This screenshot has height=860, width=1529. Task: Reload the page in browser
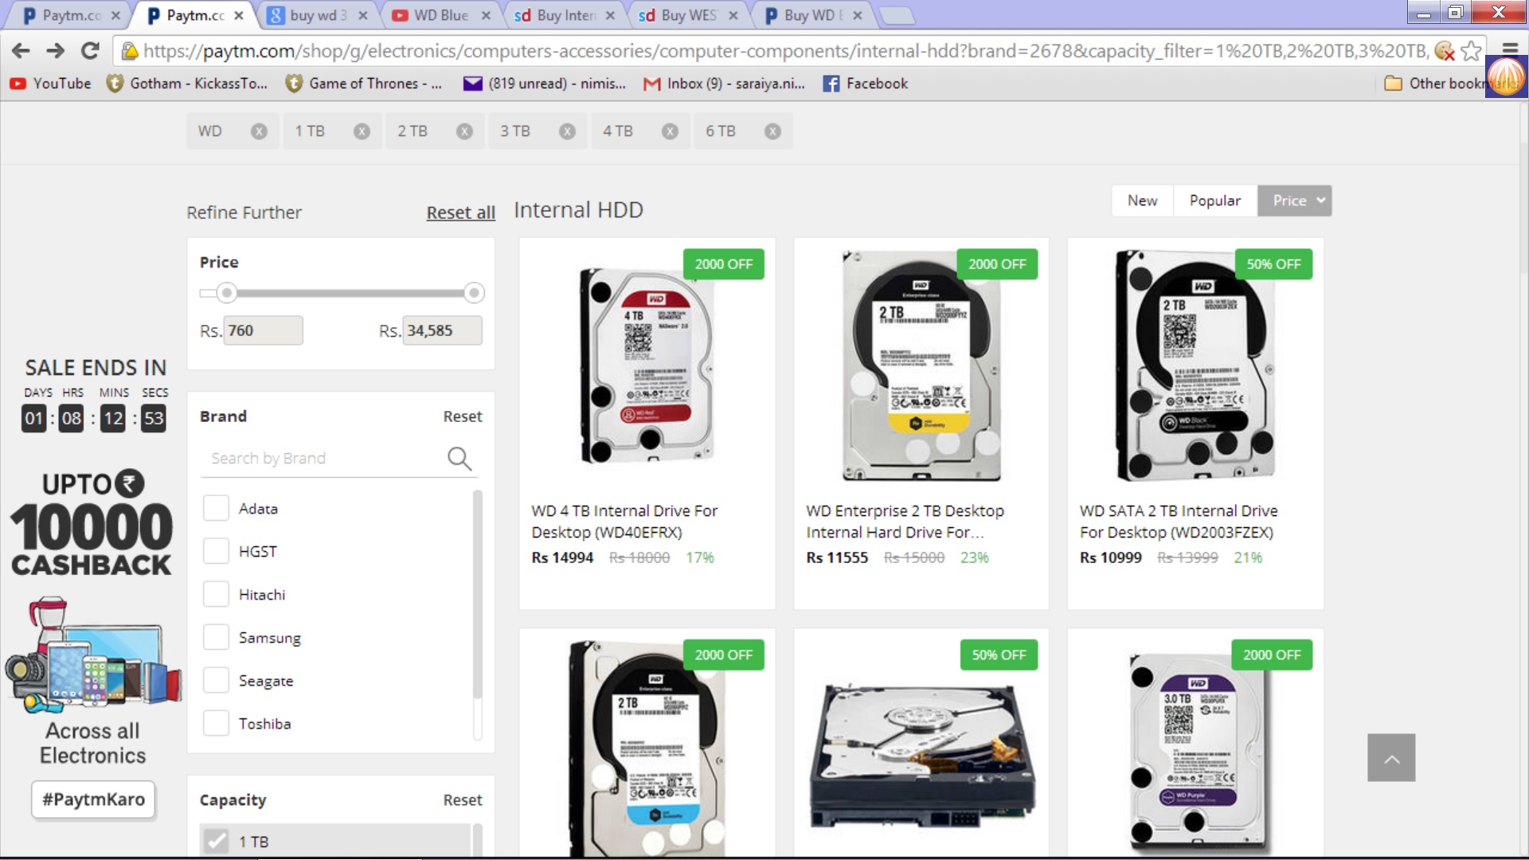tap(90, 52)
